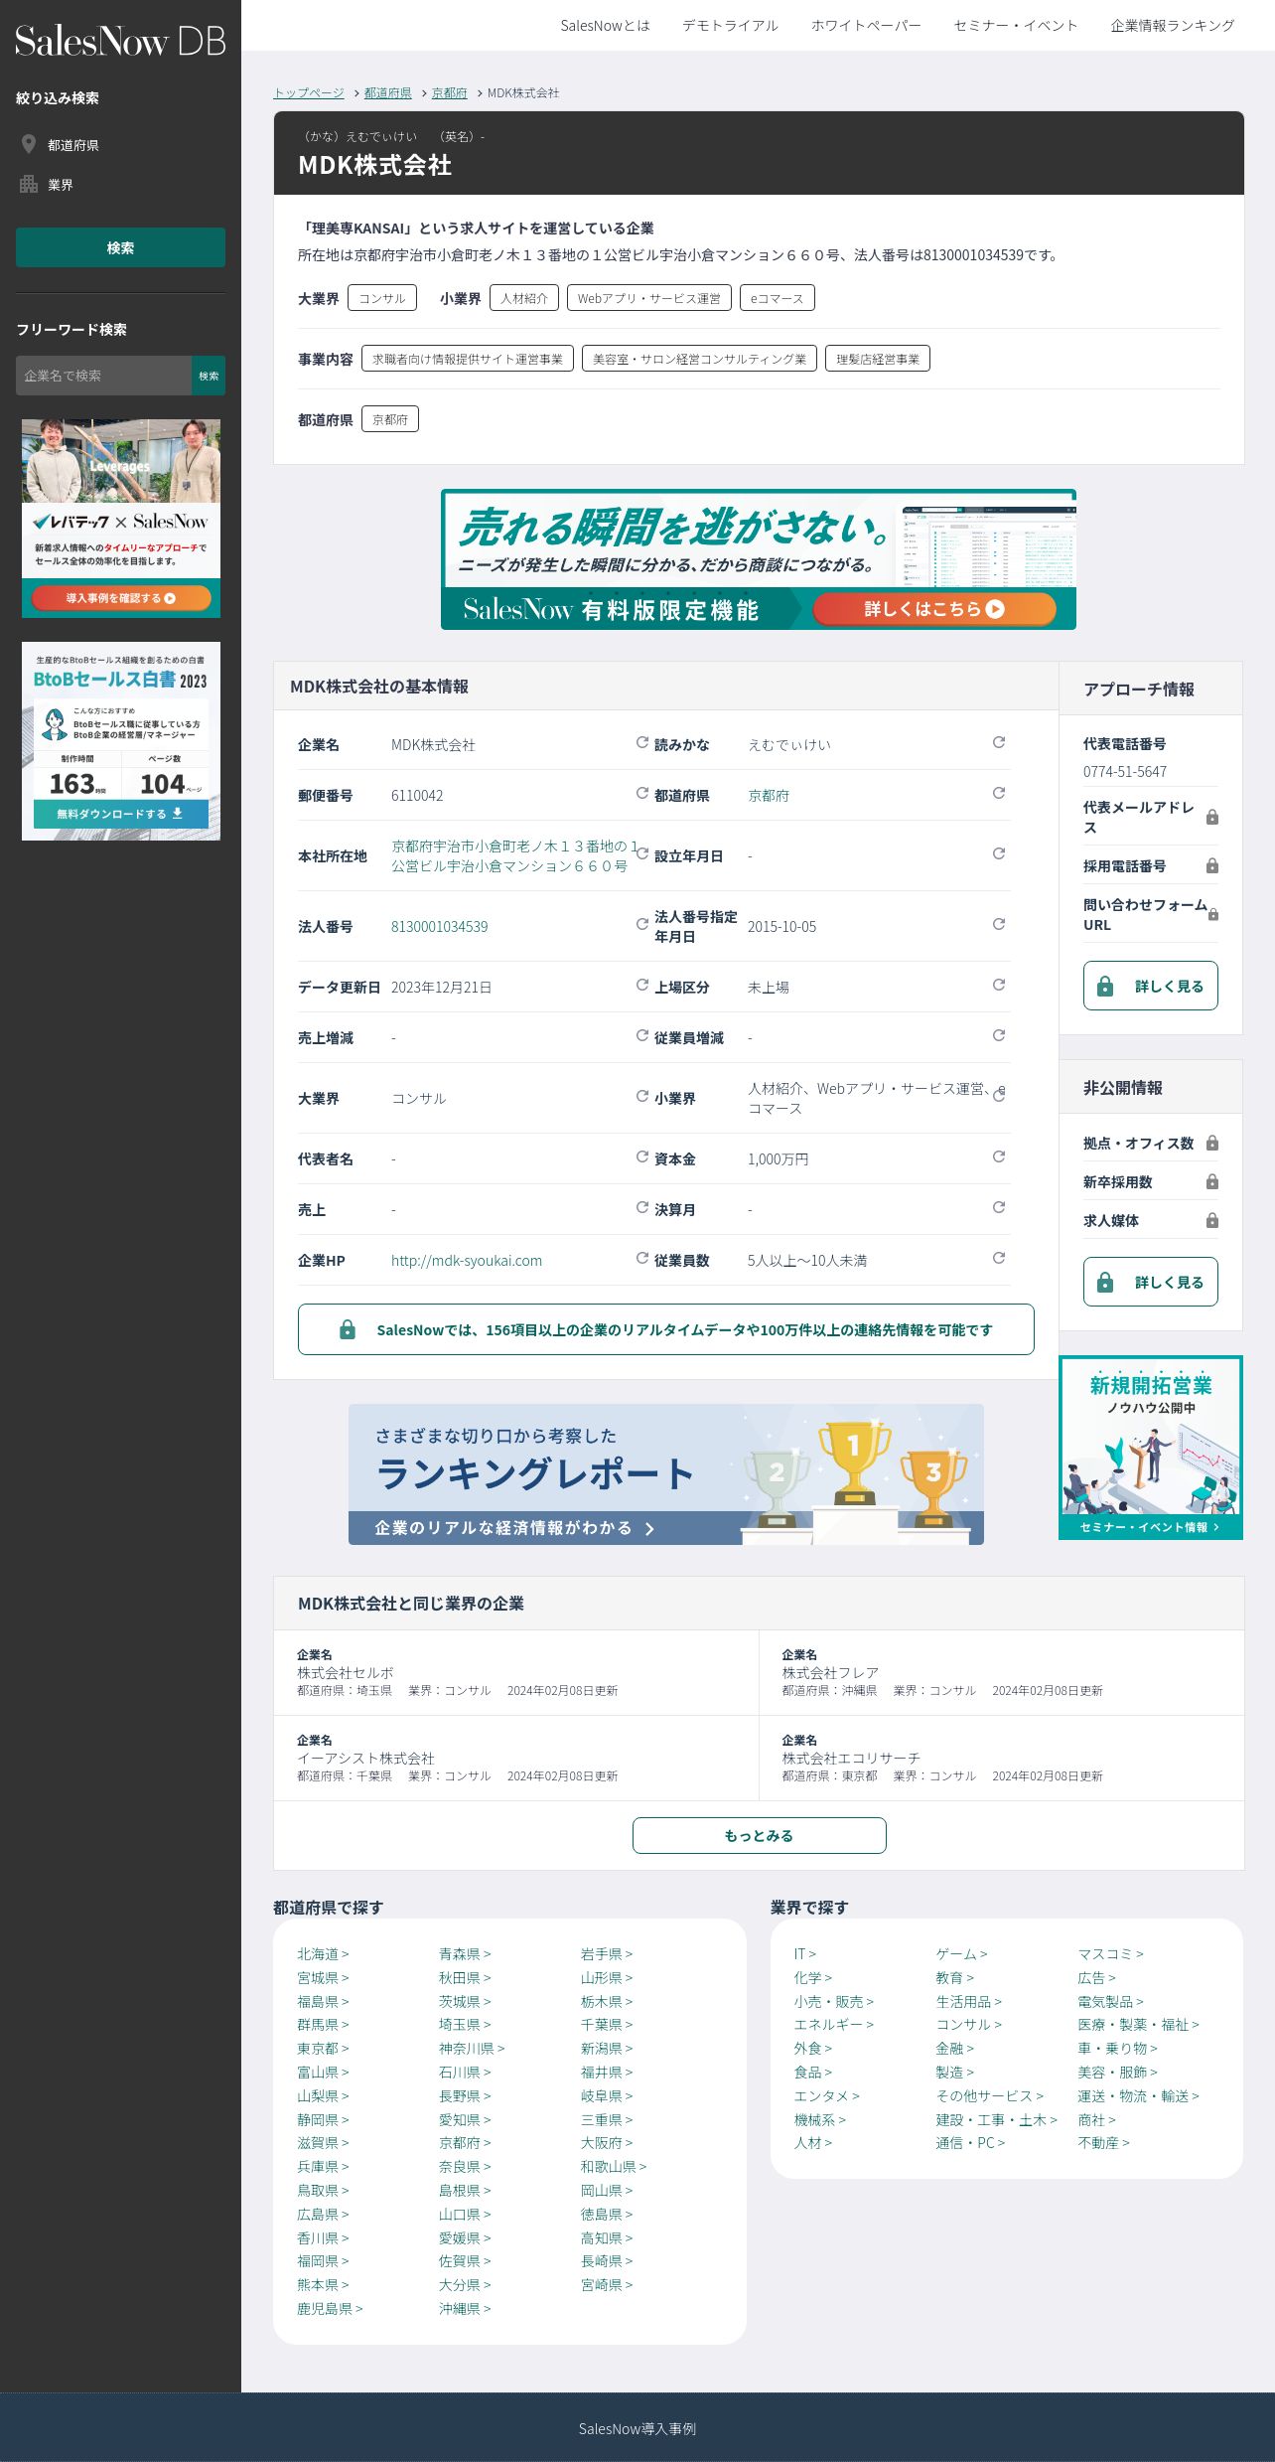Screen dimensions: 1275x2462
Task: Click the small 検索 button beside freeword field
Action: (x=209, y=376)
